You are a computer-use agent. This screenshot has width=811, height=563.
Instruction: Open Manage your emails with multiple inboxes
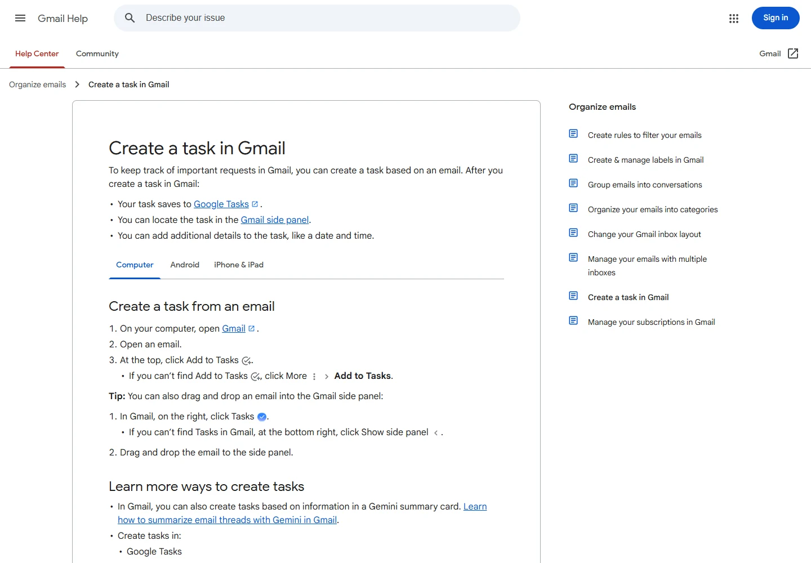point(648,266)
